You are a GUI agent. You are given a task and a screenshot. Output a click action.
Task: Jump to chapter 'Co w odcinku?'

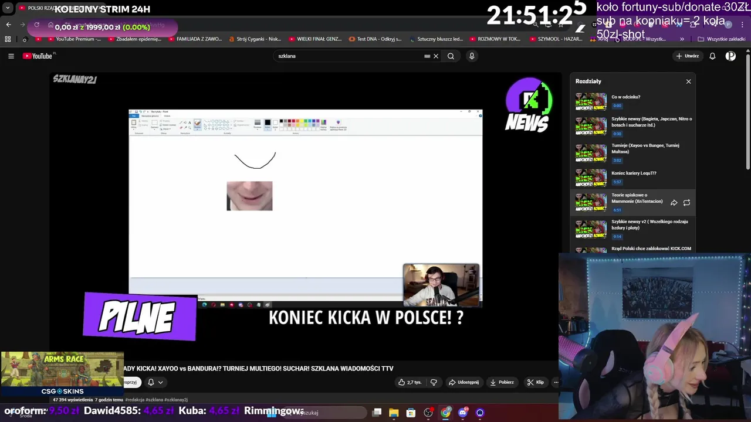click(x=625, y=97)
